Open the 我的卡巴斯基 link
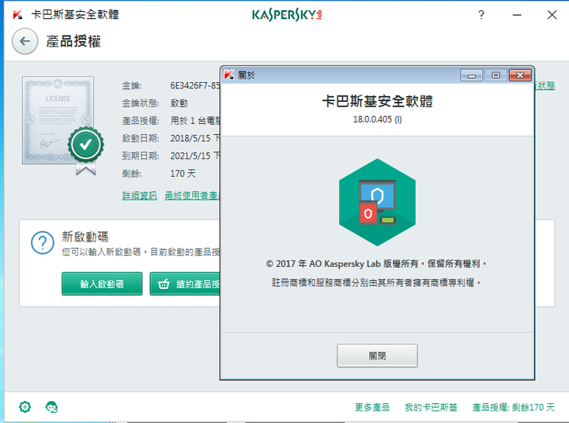The image size is (569, 423). pyautogui.click(x=431, y=407)
